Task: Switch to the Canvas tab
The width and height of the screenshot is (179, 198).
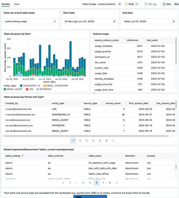Action: click(6, 4)
